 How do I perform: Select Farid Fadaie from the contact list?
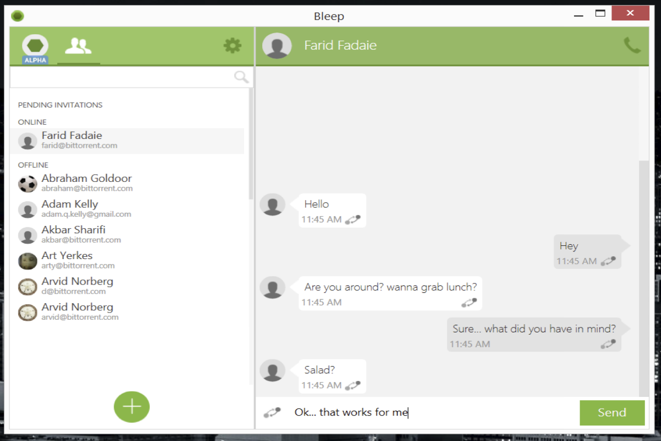pos(72,139)
